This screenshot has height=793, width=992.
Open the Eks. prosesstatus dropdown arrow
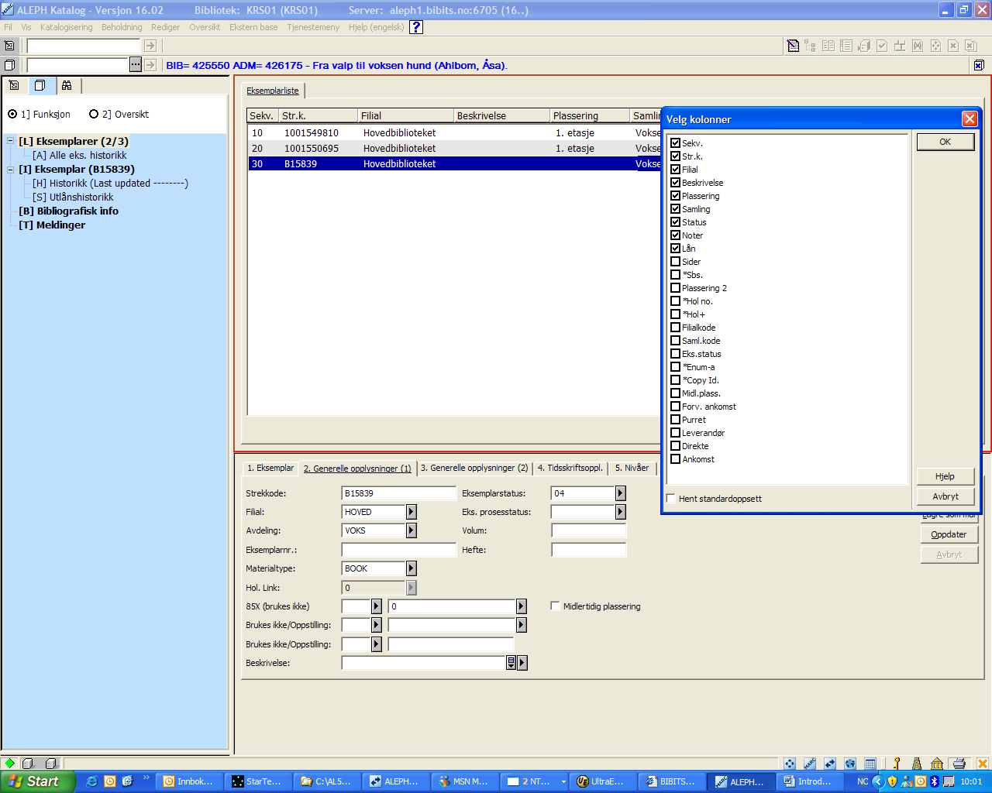[621, 512]
